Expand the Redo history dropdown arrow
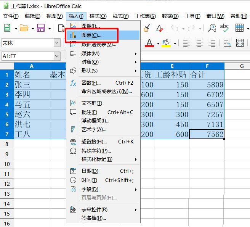 (200, 29)
